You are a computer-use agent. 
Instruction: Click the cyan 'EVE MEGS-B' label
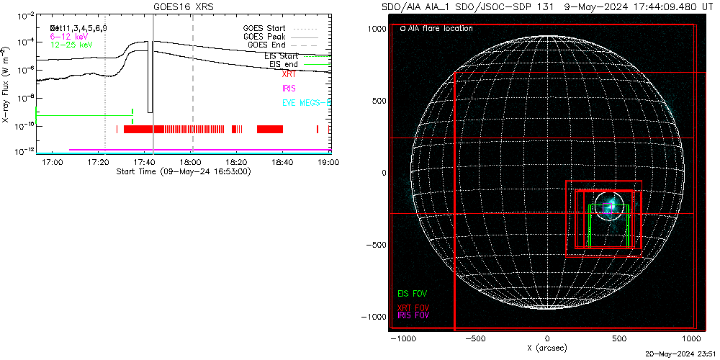pos(305,102)
